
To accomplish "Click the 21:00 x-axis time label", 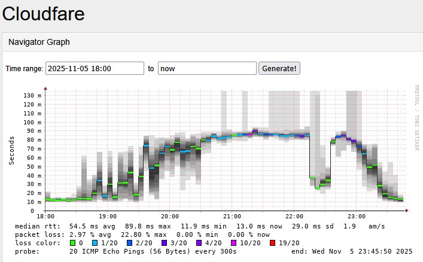I will pos(232,216).
